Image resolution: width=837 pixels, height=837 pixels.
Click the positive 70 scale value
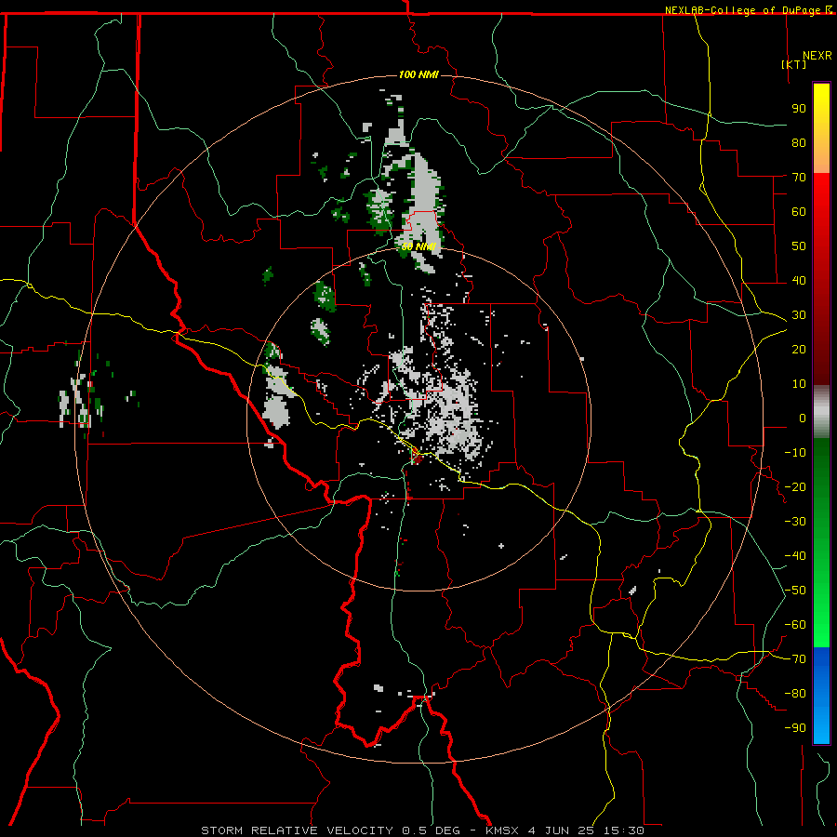tap(799, 178)
